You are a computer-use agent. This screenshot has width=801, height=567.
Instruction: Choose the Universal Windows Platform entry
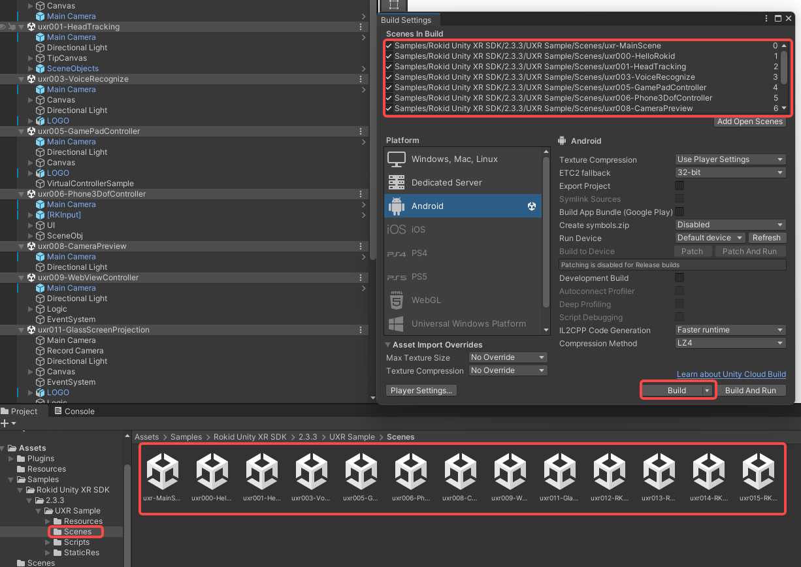click(463, 323)
